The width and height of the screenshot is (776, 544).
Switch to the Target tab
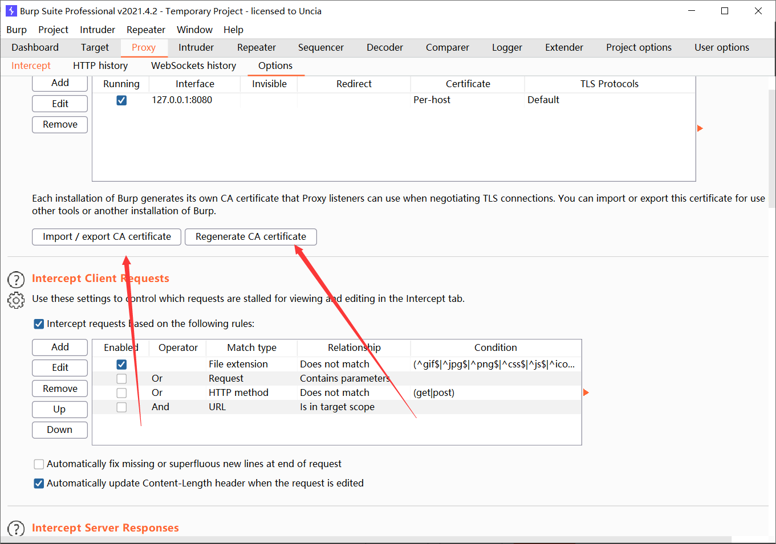click(95, 47)
